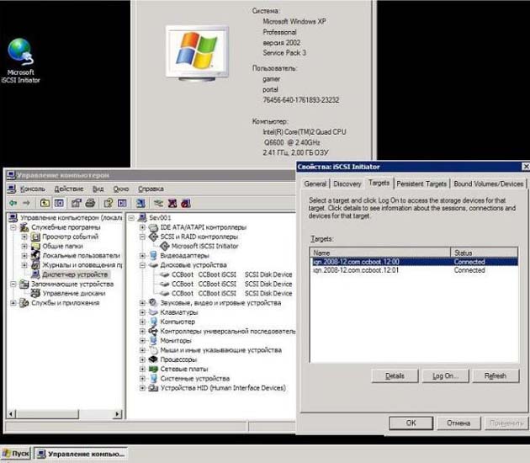This screenshot has width=530, height=463.
Task: Select Системные устройства node
Action: (x=194, y=379)
